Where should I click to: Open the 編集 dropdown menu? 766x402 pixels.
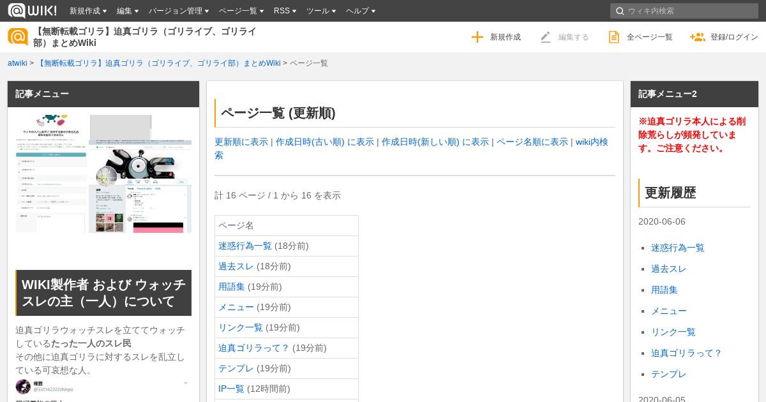pos(128,11)
